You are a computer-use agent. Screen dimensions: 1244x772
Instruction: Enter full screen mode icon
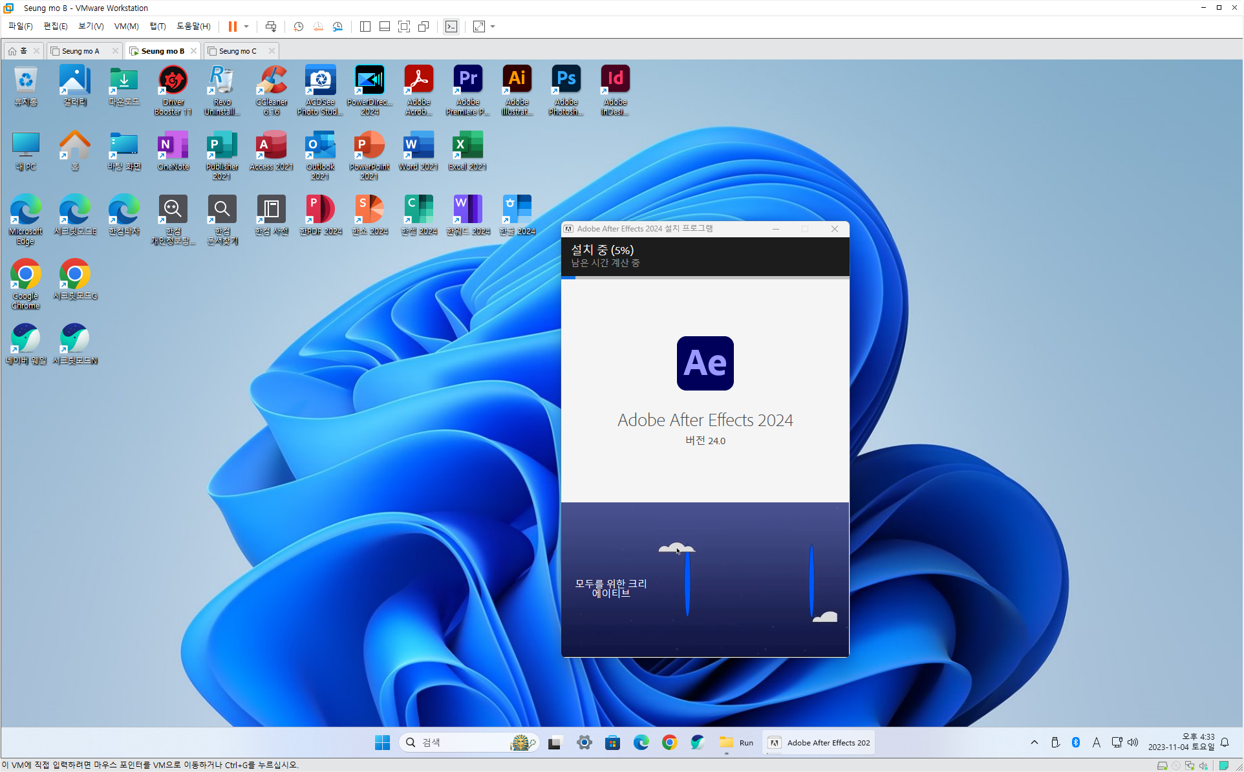(404, 27)
